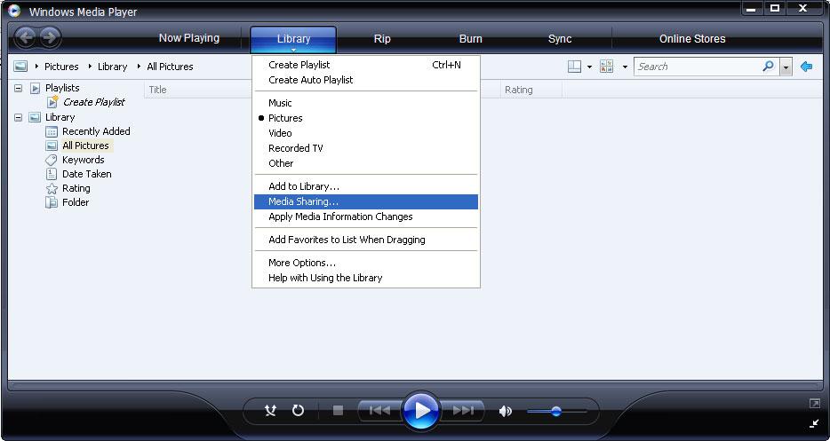830x441 pixels.
Task: Toggle Add Favorites to List When Dragging
Action: [365, 240]
